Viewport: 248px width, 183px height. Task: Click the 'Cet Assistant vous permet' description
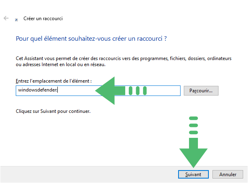(x=124, y=58)
